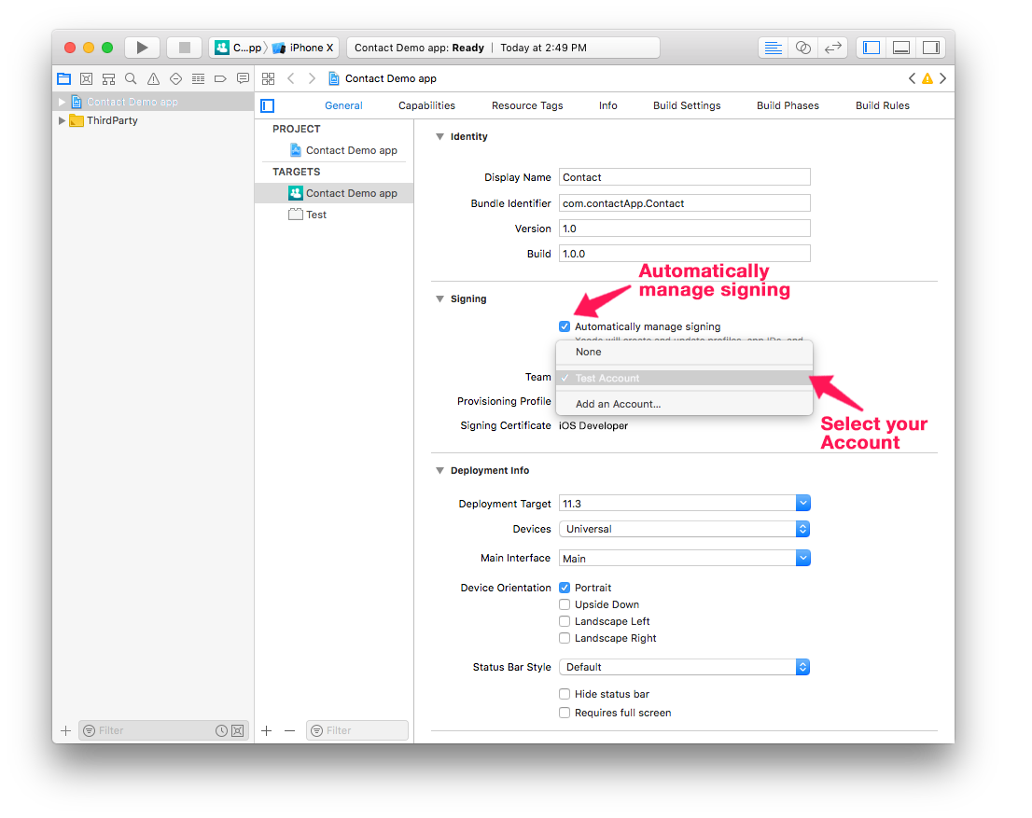Enable Requires full screen checkbox
Screen dimensions: 1032x818
coord(565,713)
